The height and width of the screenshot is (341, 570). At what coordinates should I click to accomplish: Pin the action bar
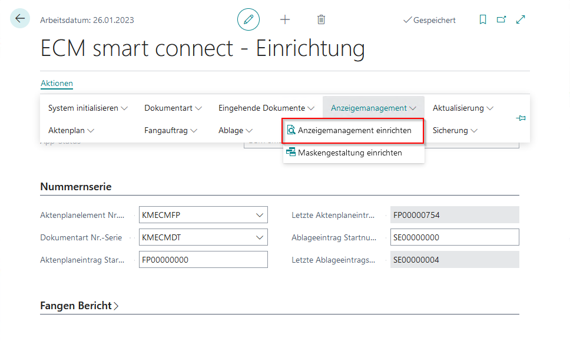point(521,118)
